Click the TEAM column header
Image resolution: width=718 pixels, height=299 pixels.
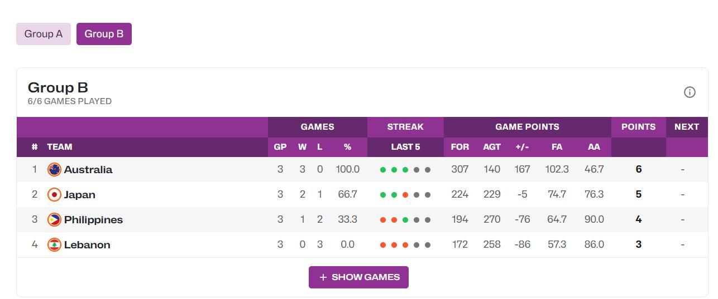tap(60, 147)
